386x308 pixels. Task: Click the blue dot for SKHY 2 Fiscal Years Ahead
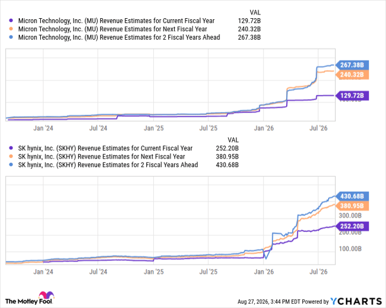coord(11,165)
